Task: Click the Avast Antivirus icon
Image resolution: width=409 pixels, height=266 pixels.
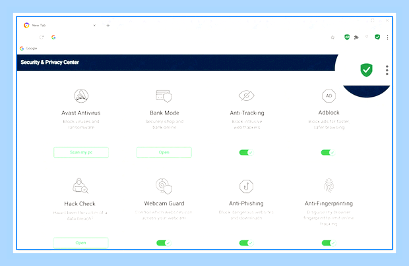Action: [81, 95]
